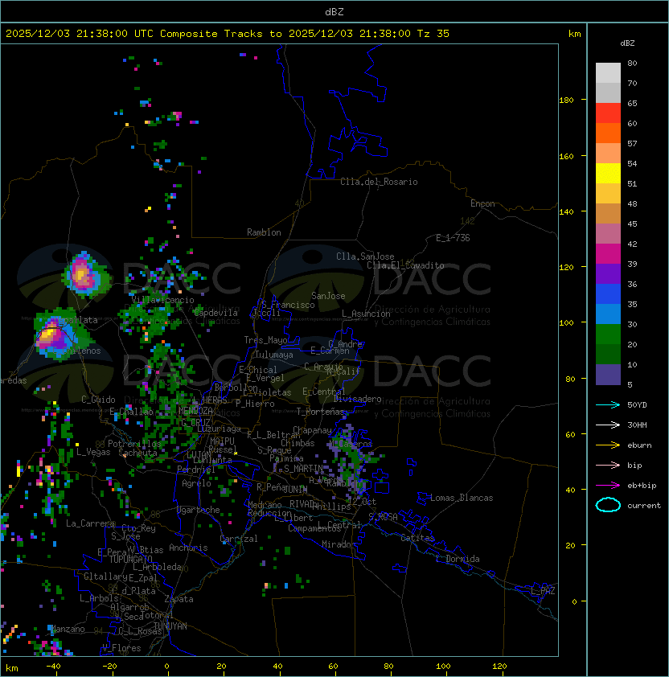The image size is (669, 677).
Task: Pick the light gray top swatch in dBZ scale
Action: 608,72
